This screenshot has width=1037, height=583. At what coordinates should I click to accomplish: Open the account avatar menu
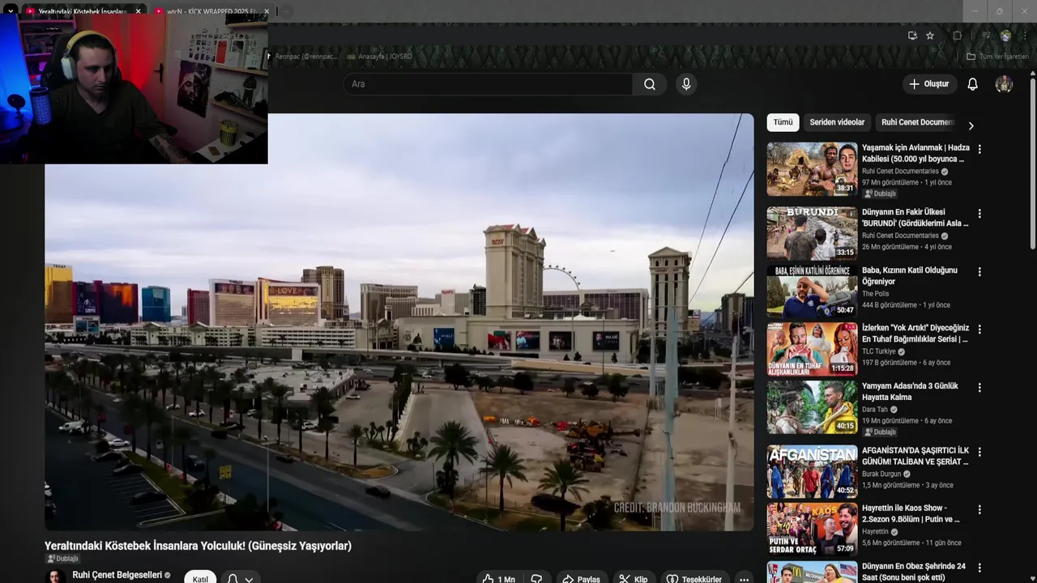click(x=1004, y=84)
